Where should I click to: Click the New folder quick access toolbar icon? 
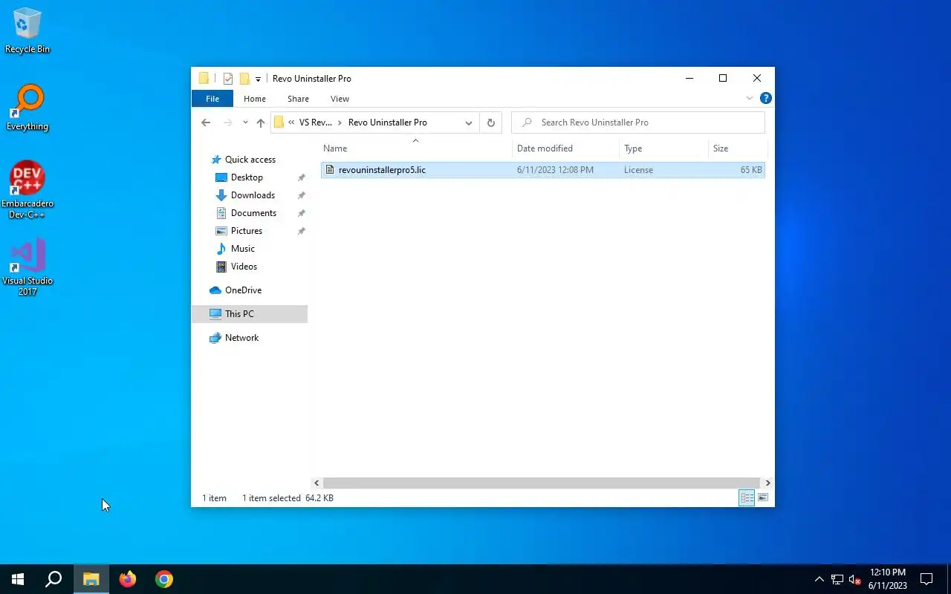[x=244, y=79]
